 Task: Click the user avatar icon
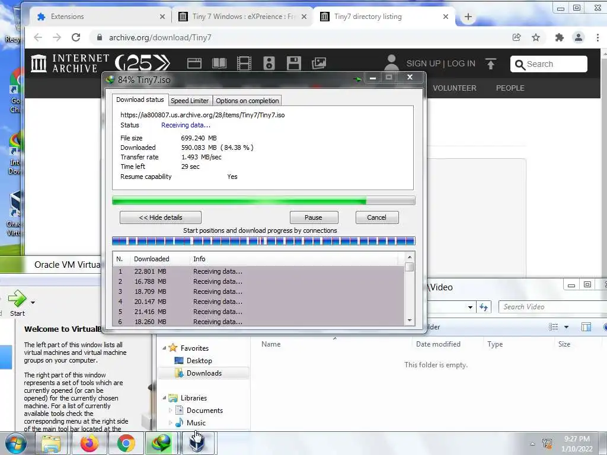tap(391, 63)
